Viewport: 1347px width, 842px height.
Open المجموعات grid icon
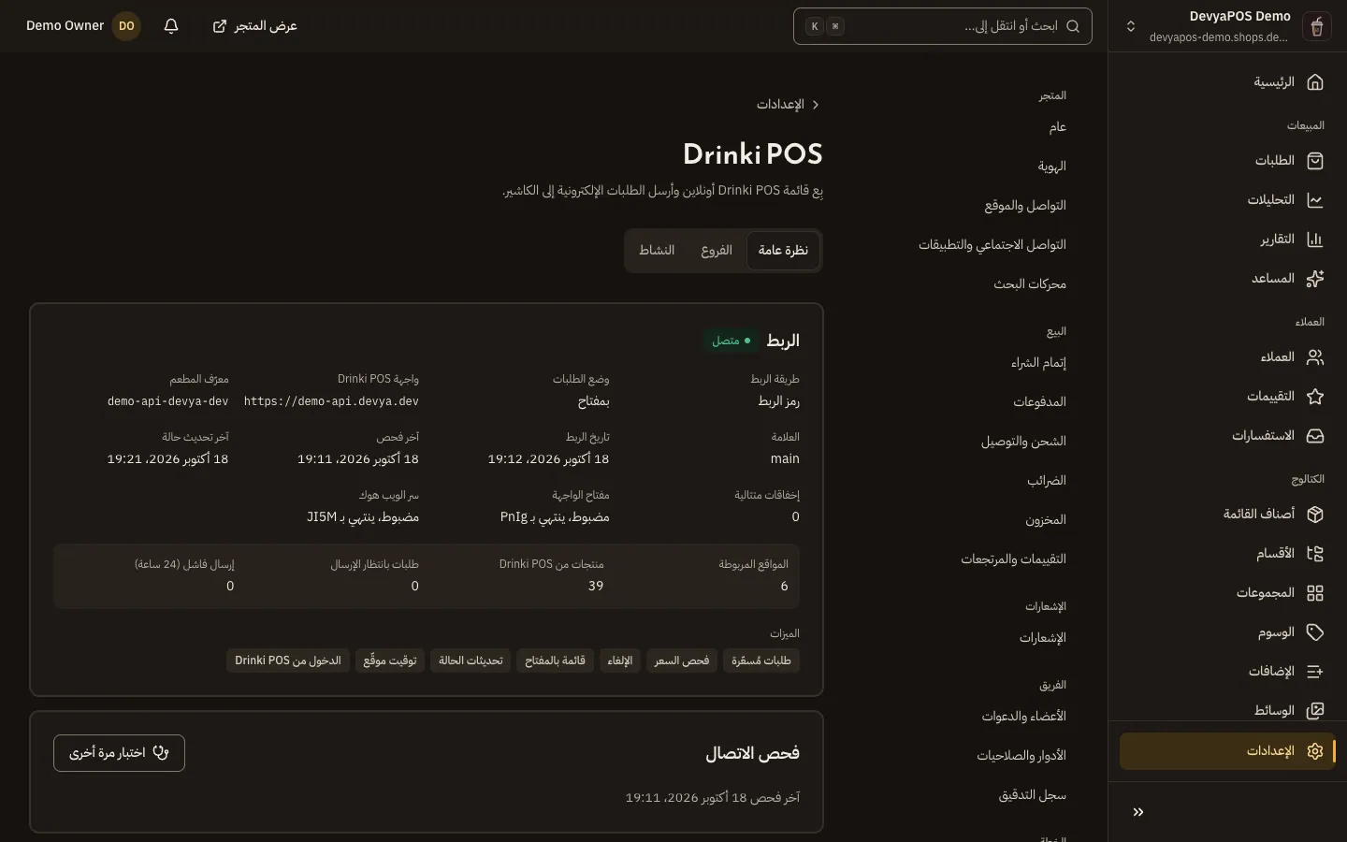[x=1314, y=593]
